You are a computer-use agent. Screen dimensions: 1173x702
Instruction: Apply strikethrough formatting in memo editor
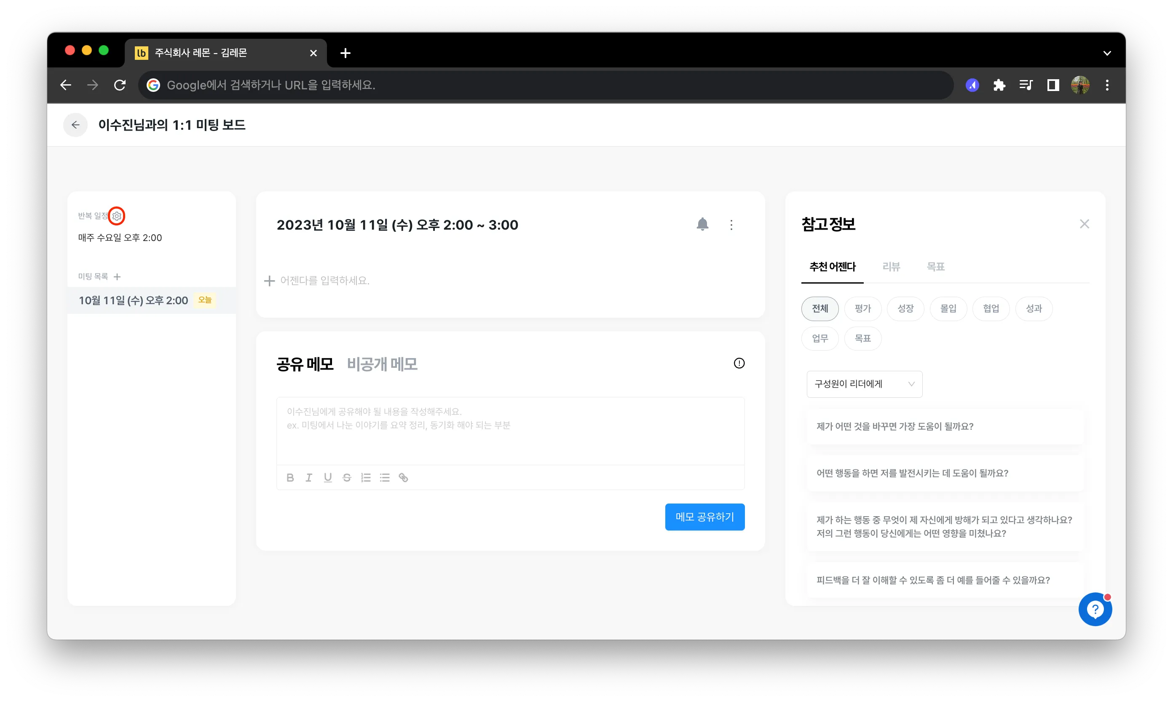347,478
